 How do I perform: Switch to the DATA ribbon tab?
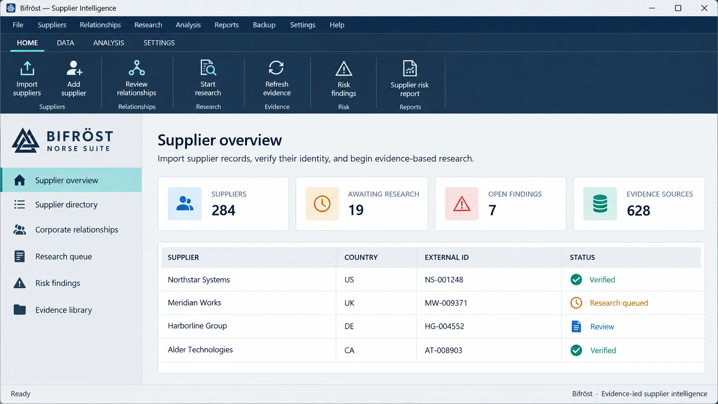tap(65, 43)
